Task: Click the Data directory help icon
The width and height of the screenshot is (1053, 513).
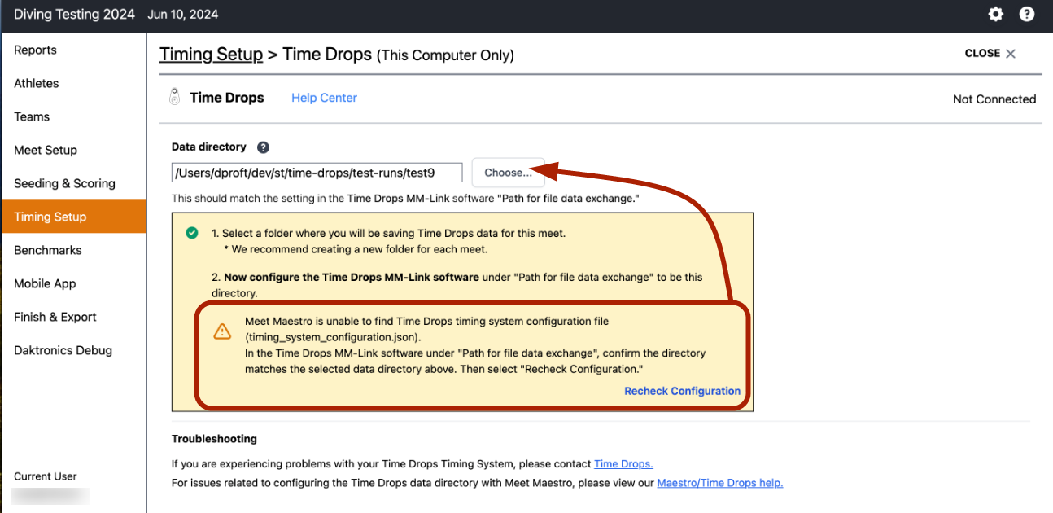Action: (x=262, y=147)
